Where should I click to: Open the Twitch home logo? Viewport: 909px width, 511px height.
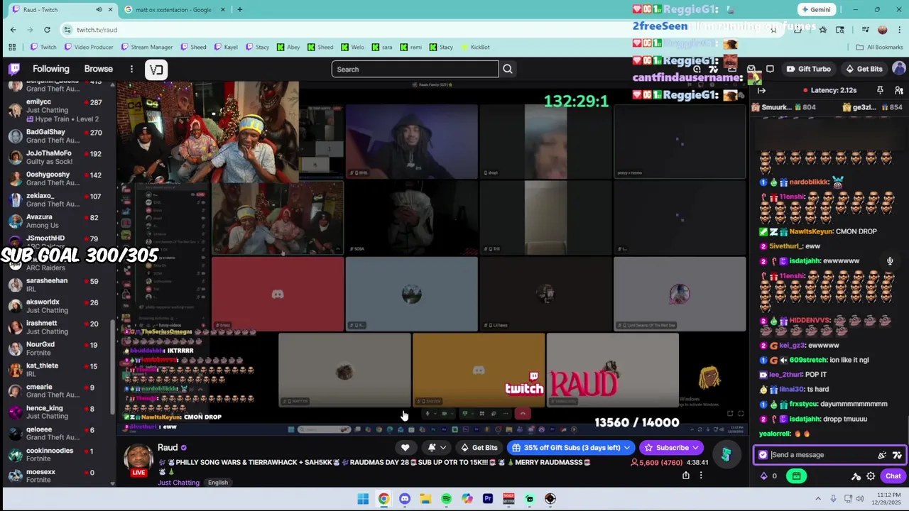[14, 69]
